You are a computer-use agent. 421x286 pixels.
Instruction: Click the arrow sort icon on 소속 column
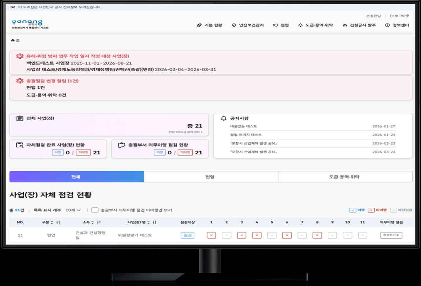pyautogui.click(x=99, y=222)
